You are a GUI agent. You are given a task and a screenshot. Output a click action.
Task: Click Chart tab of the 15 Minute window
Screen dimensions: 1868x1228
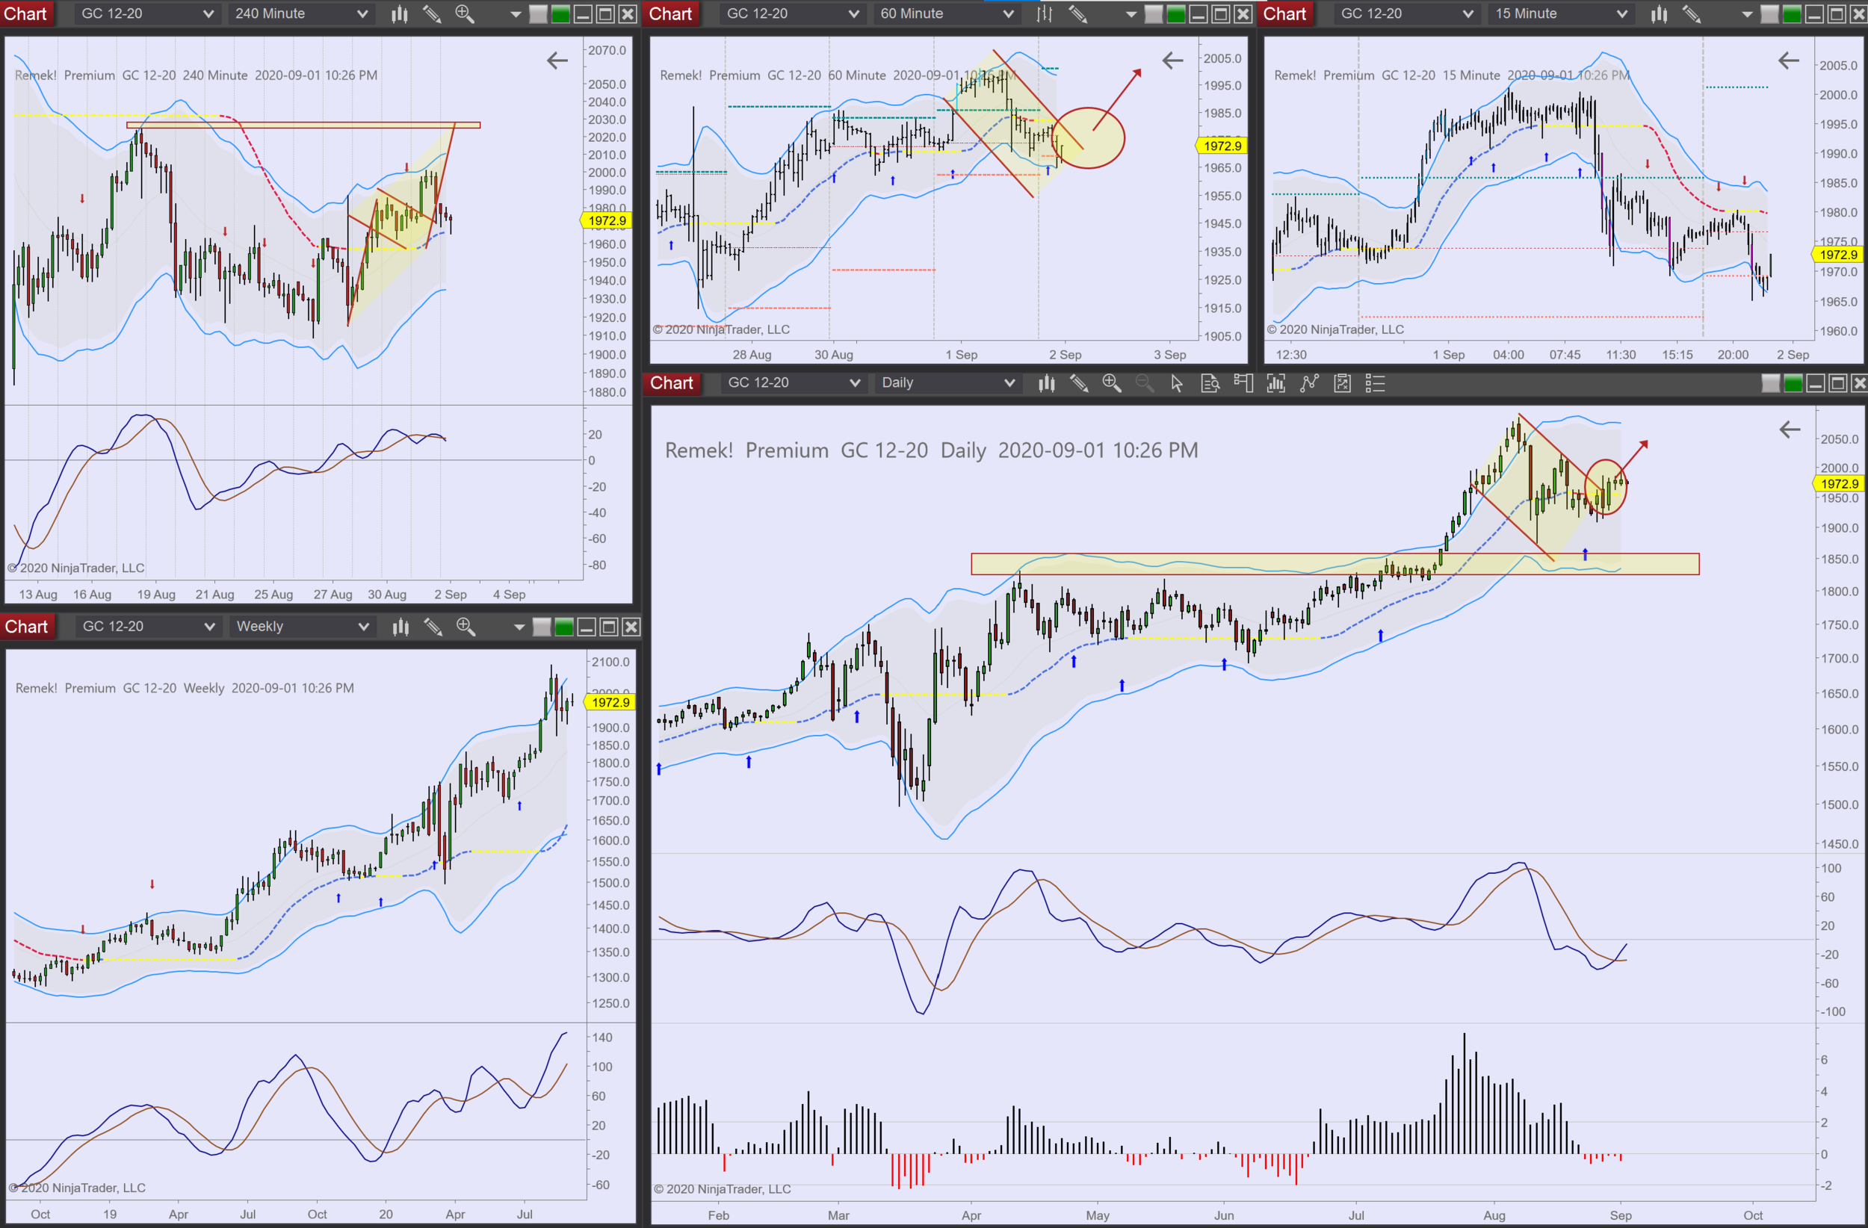[1284, 13]
